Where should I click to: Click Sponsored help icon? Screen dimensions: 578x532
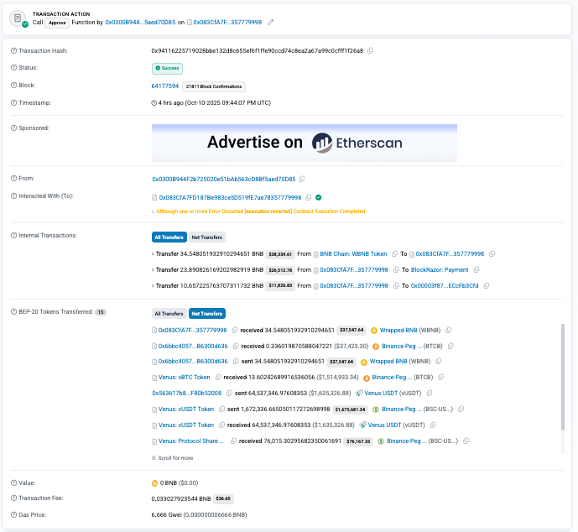[13, 128]
